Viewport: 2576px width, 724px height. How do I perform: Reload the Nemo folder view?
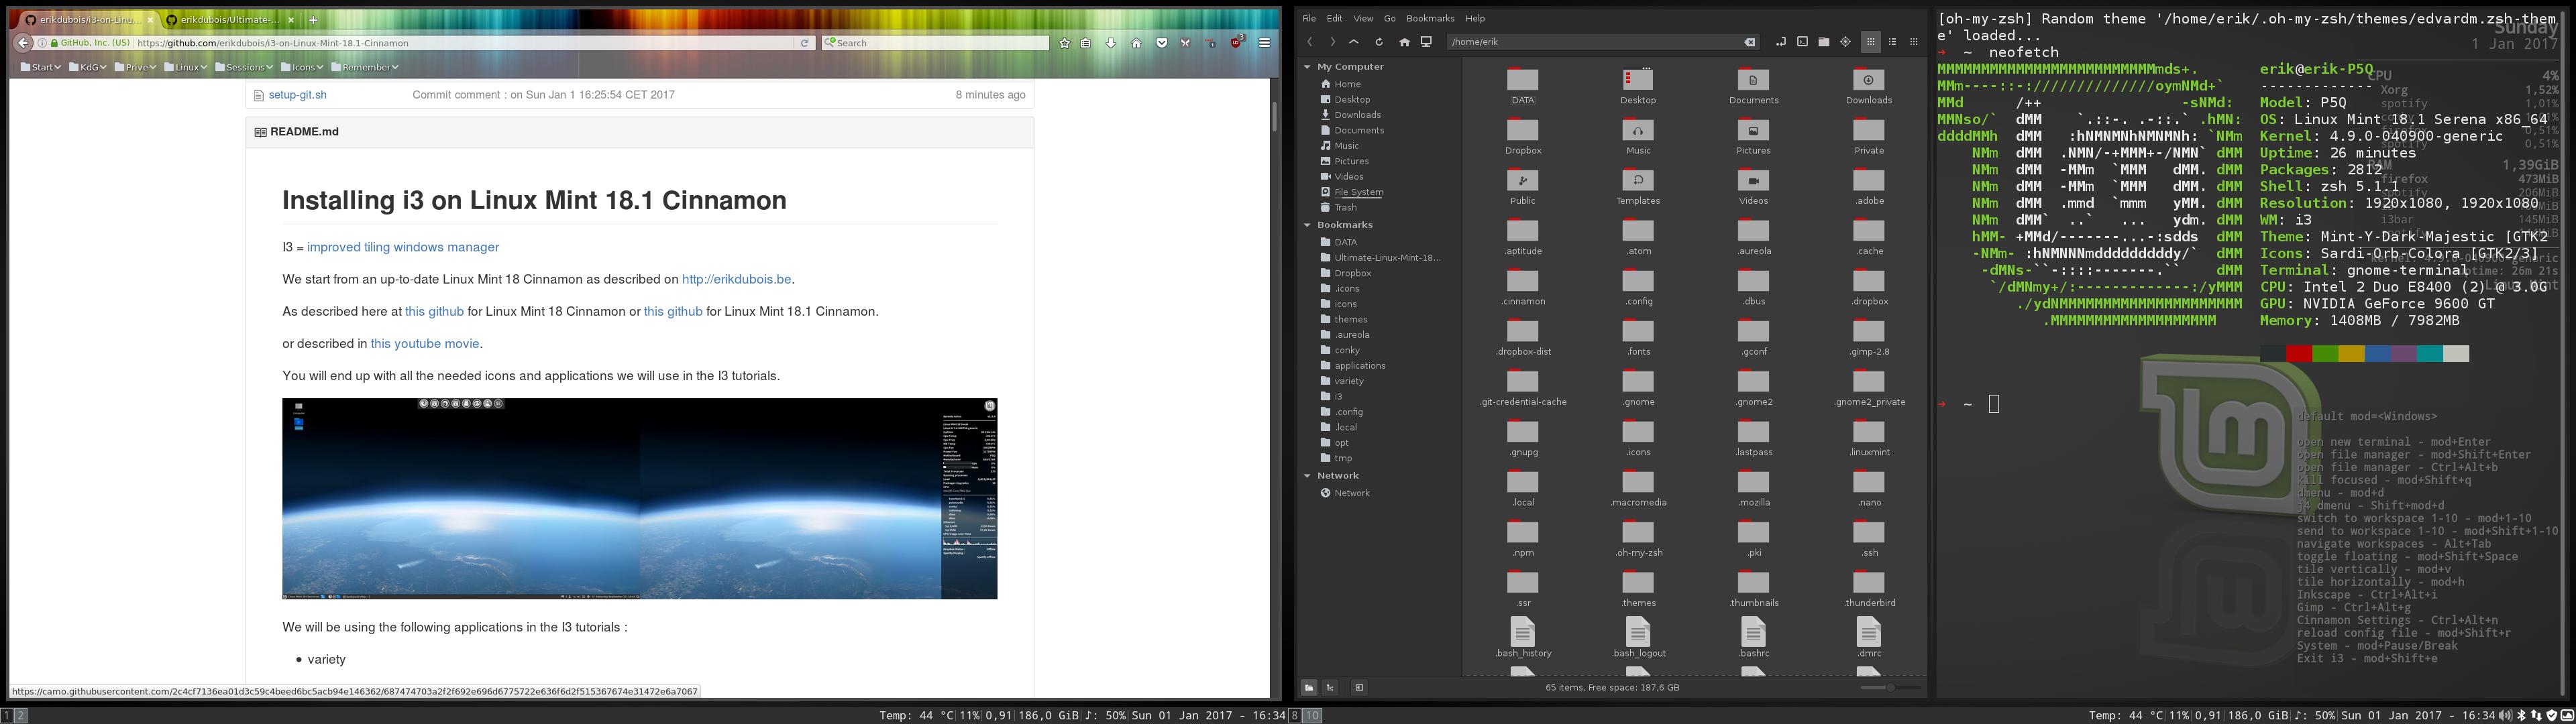tap(1379, 42)
